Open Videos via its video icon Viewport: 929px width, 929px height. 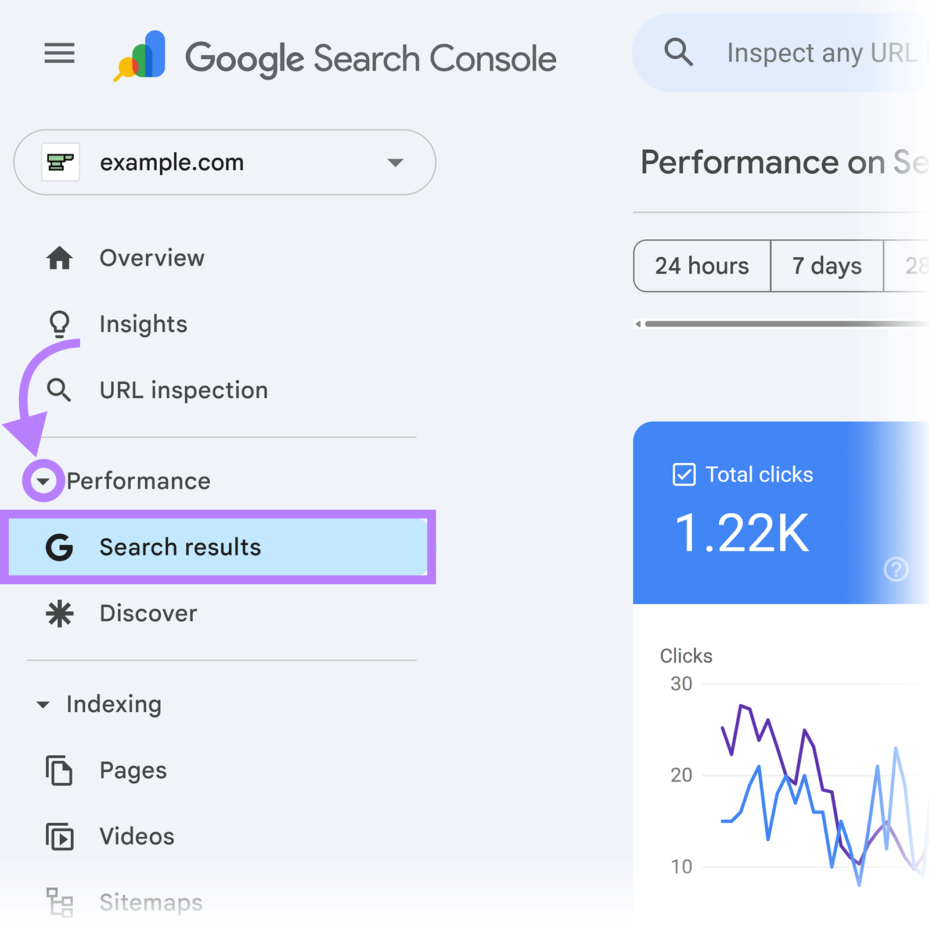(x=59, y=837)
